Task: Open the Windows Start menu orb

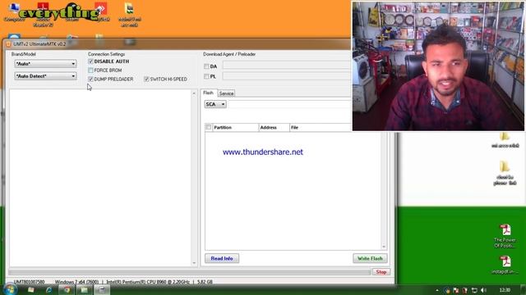Action: click(10, 289)
